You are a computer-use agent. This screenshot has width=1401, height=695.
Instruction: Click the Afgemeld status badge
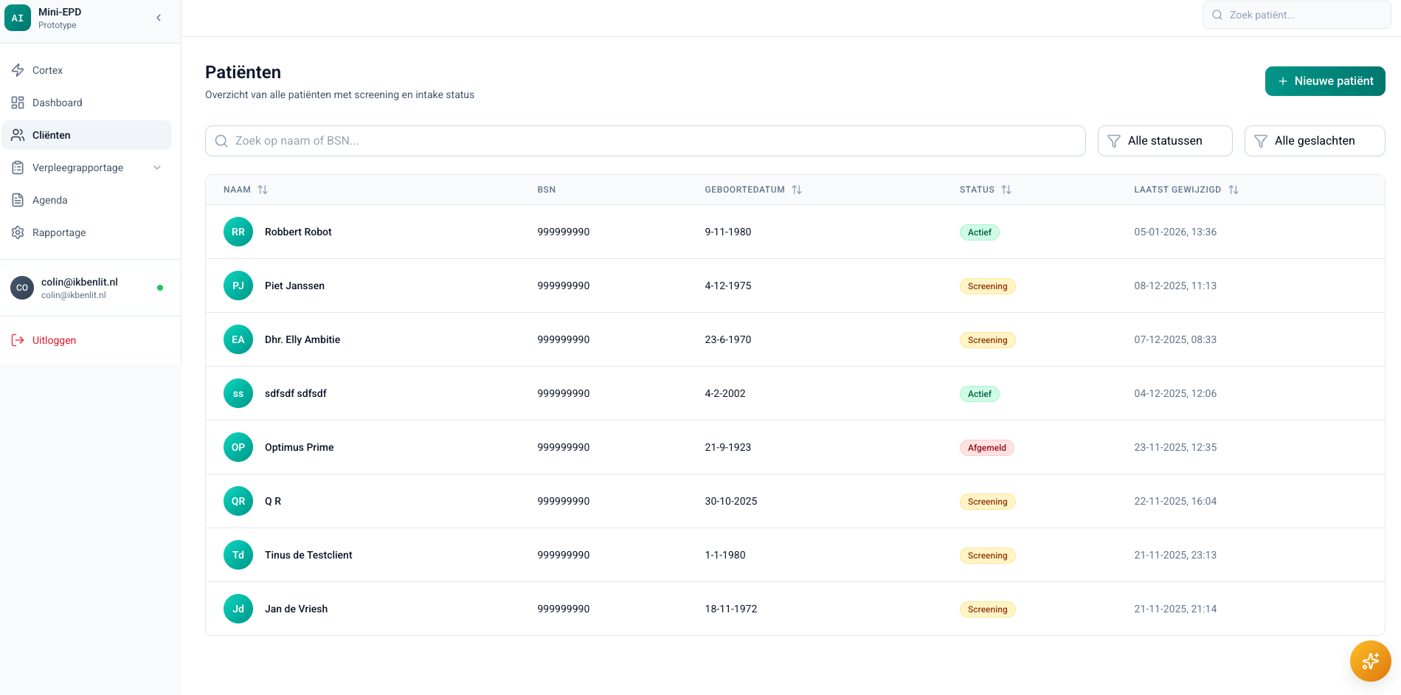pyautogui.click(x=986, y=448)
